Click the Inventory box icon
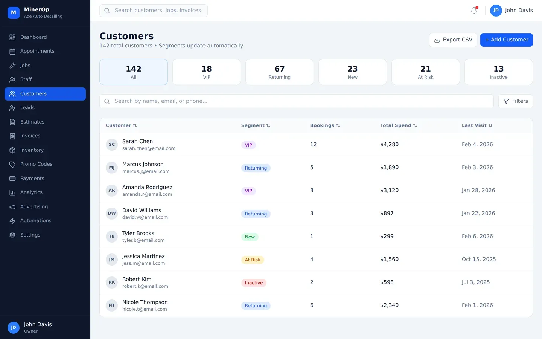This screenshot has height=339, width=542. (12, 150)
